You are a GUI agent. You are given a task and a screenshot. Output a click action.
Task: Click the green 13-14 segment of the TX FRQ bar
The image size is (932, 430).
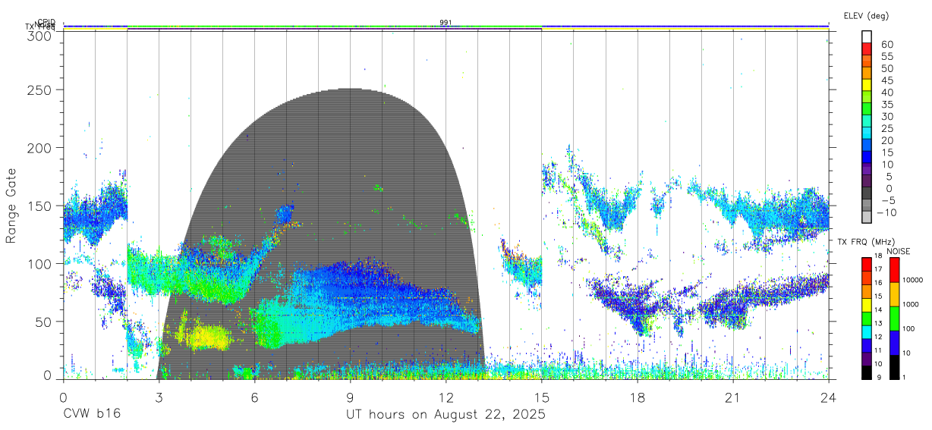point(867,318)
